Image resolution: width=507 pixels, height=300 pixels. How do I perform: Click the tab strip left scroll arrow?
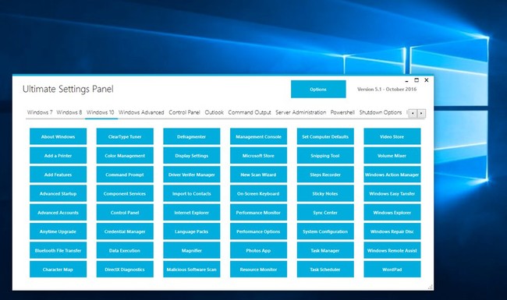tap(413, 113)
